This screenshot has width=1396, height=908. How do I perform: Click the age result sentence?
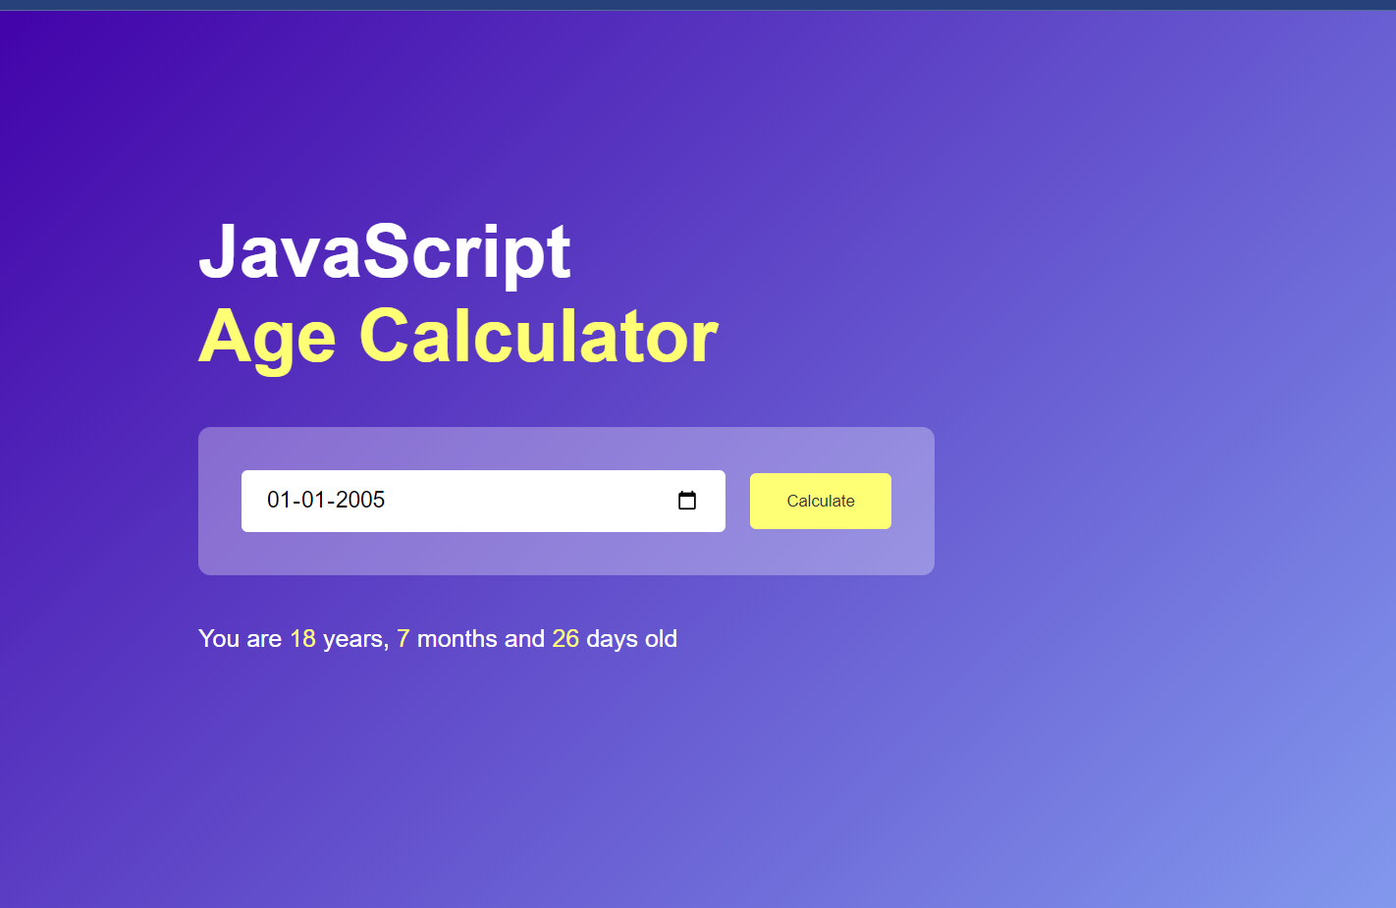(438, 638)
